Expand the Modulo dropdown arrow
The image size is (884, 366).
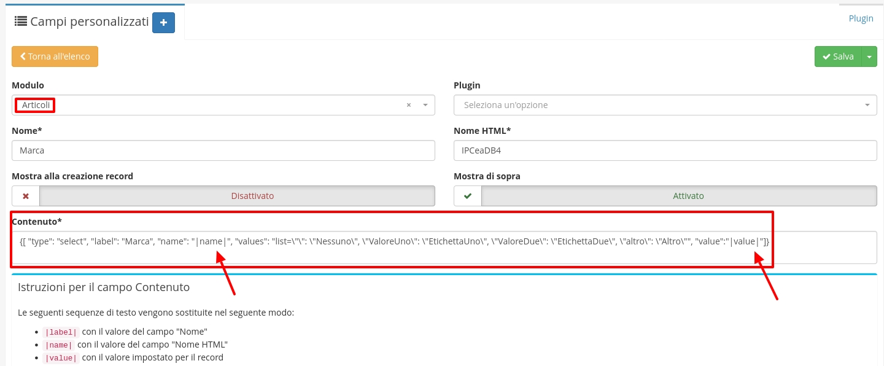point(425,106)
